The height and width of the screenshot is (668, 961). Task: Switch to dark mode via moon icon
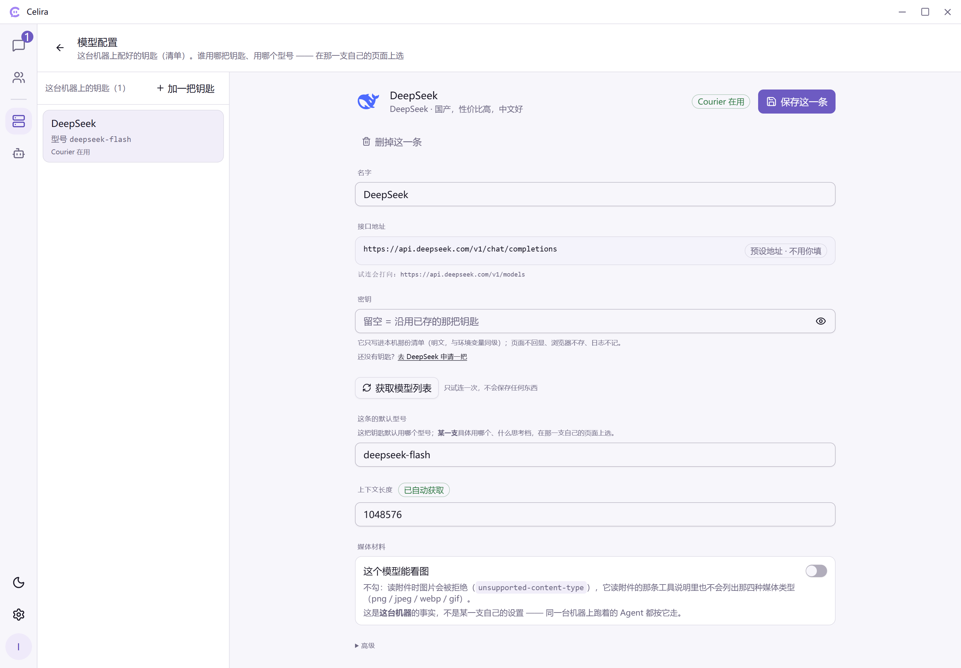click(19, 582)
